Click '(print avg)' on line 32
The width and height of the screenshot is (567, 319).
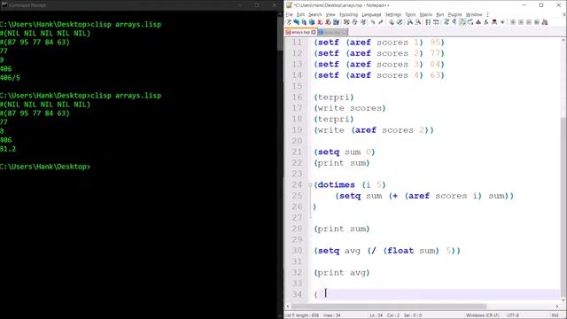[x=342, y=273]
